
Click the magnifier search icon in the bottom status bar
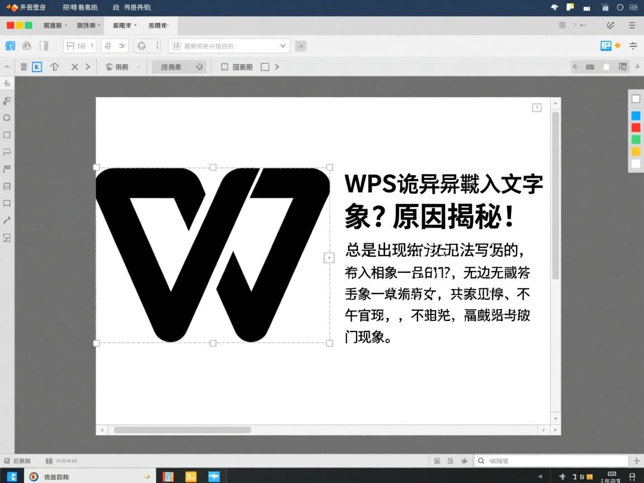tap(481, 460)
